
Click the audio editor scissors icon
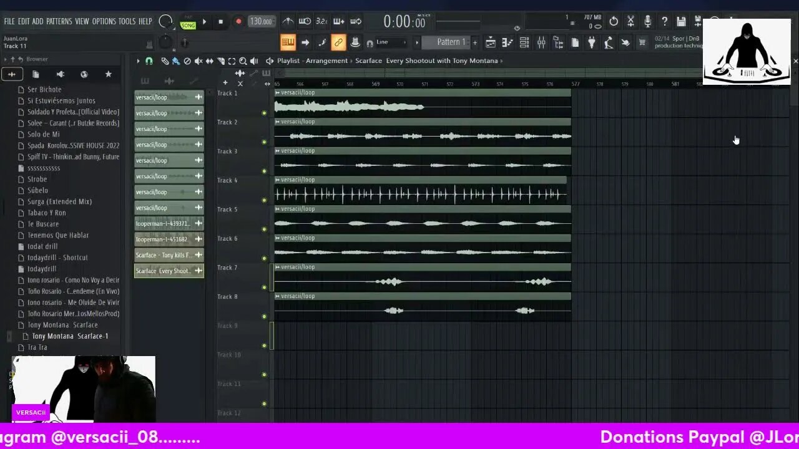click(630, 22)
